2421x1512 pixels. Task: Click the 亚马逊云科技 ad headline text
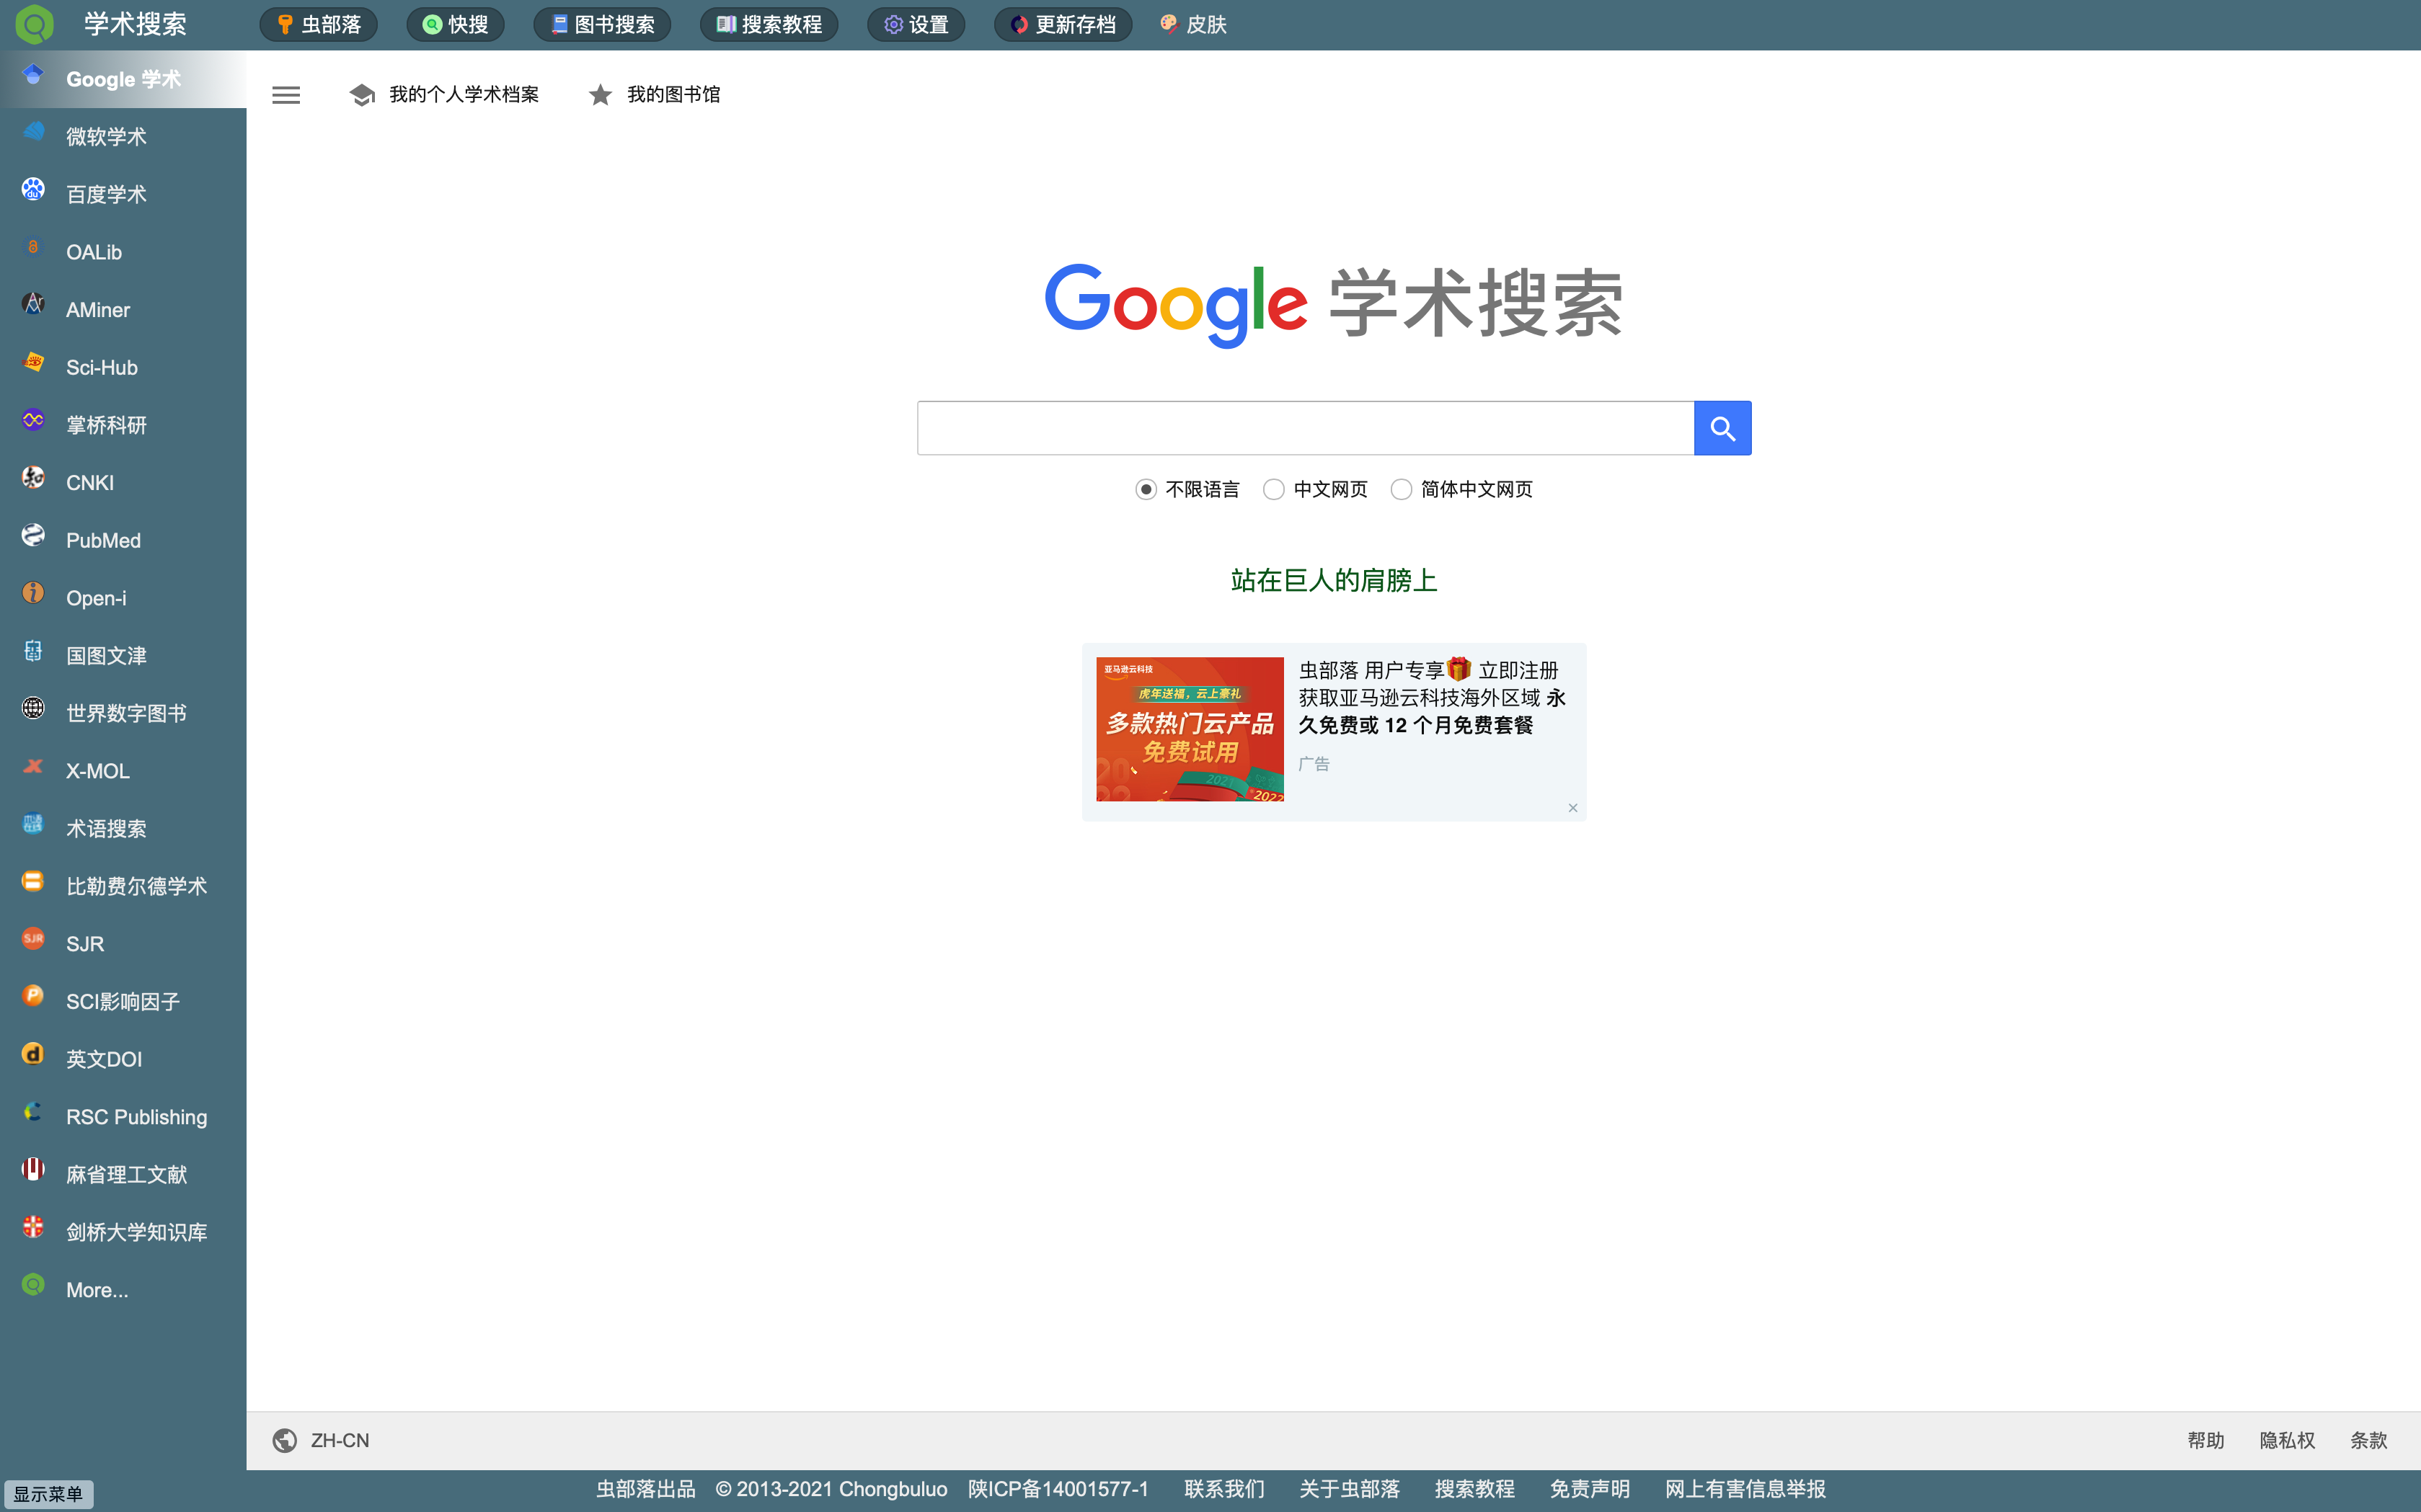pyautogui.click(x=1432, y=697)
